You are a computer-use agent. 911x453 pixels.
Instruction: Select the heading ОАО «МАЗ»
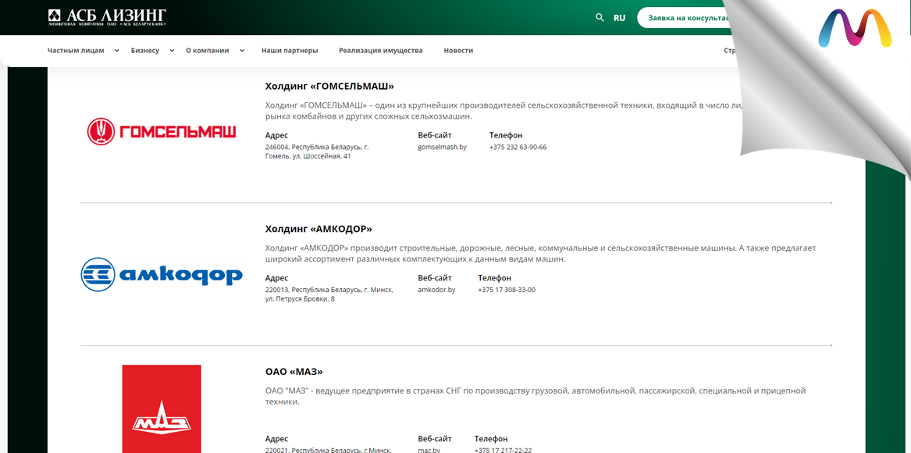[x=294, y=372]
